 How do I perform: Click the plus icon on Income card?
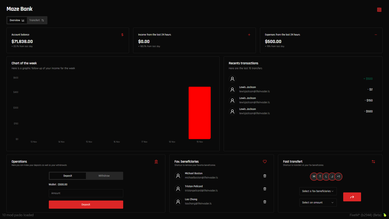[x=249, y=35]
